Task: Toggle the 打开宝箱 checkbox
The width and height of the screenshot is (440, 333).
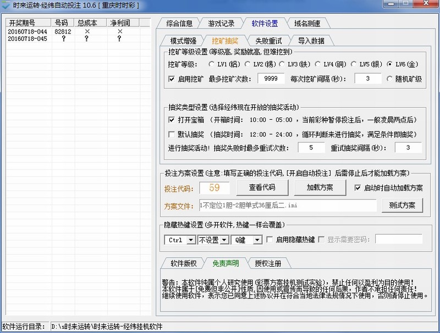Action: tap(172, 120)
